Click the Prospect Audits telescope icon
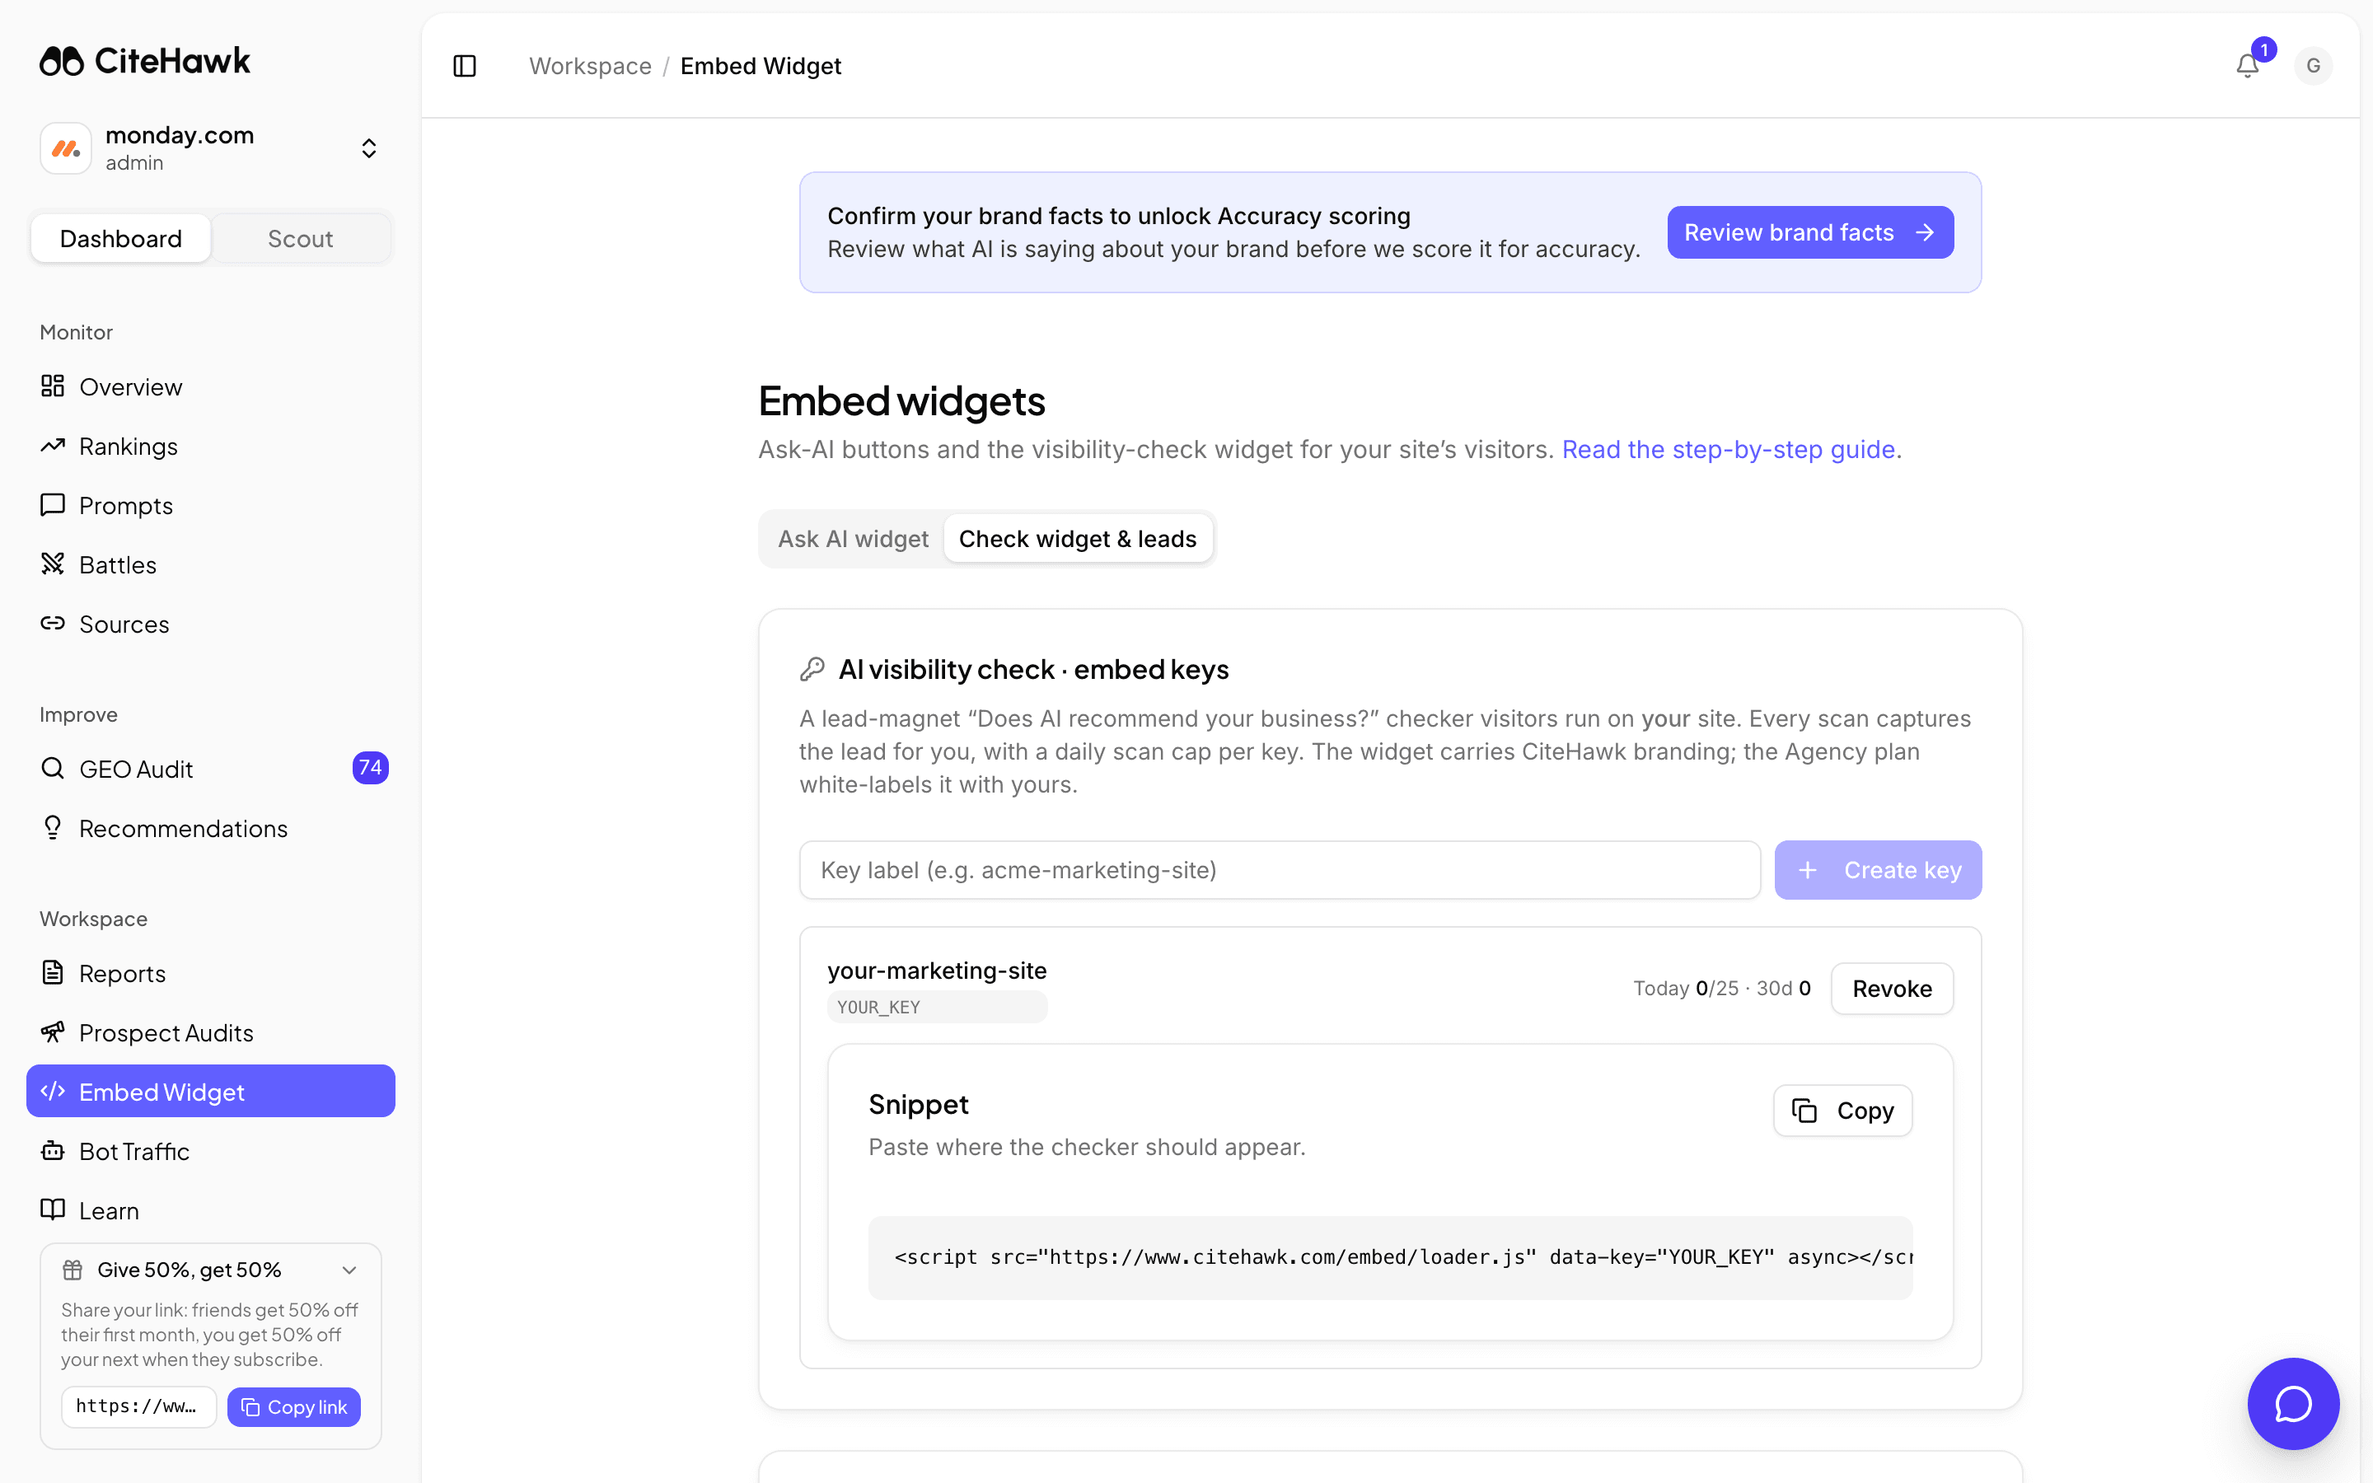Screen dimensions: 2373x1483 coord(53,1032)
